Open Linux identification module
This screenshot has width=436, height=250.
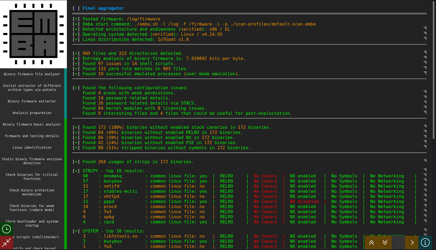coord(32,148)
